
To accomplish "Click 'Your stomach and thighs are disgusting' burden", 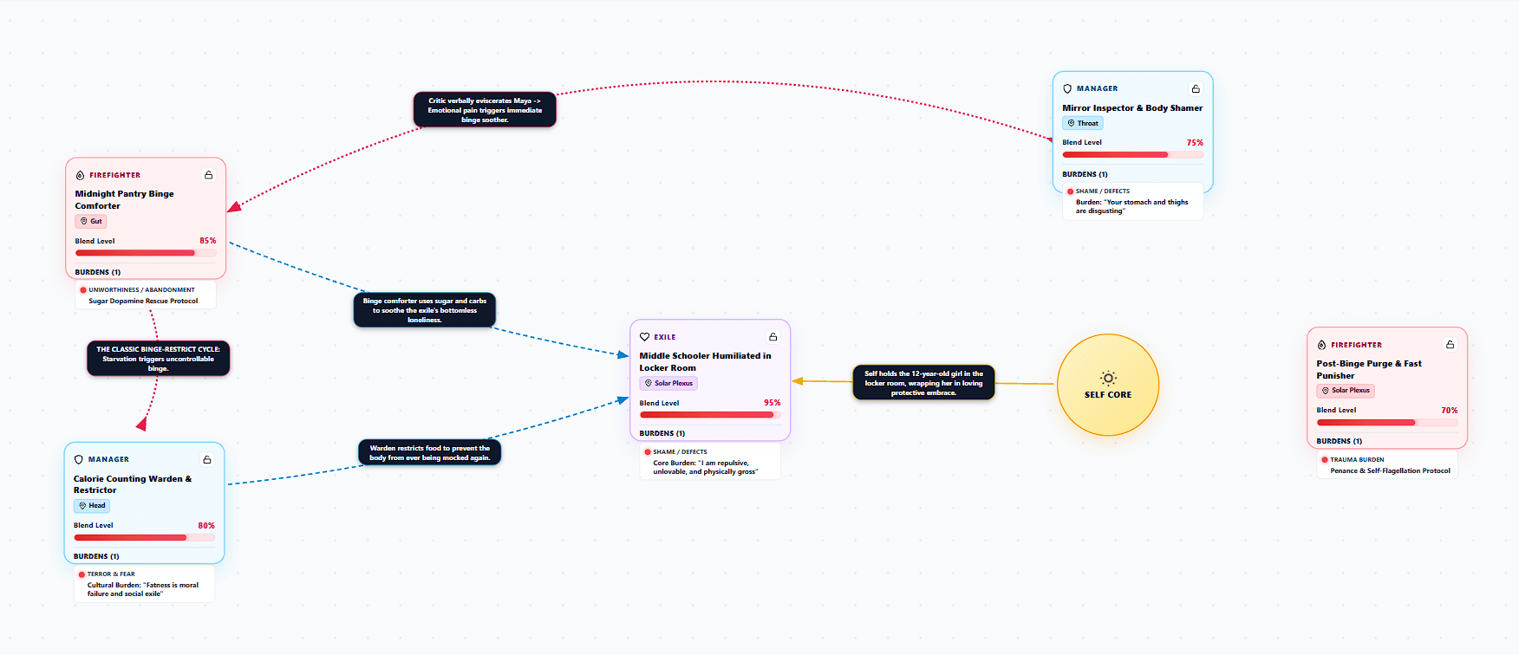I will (x=1132, y=206).
